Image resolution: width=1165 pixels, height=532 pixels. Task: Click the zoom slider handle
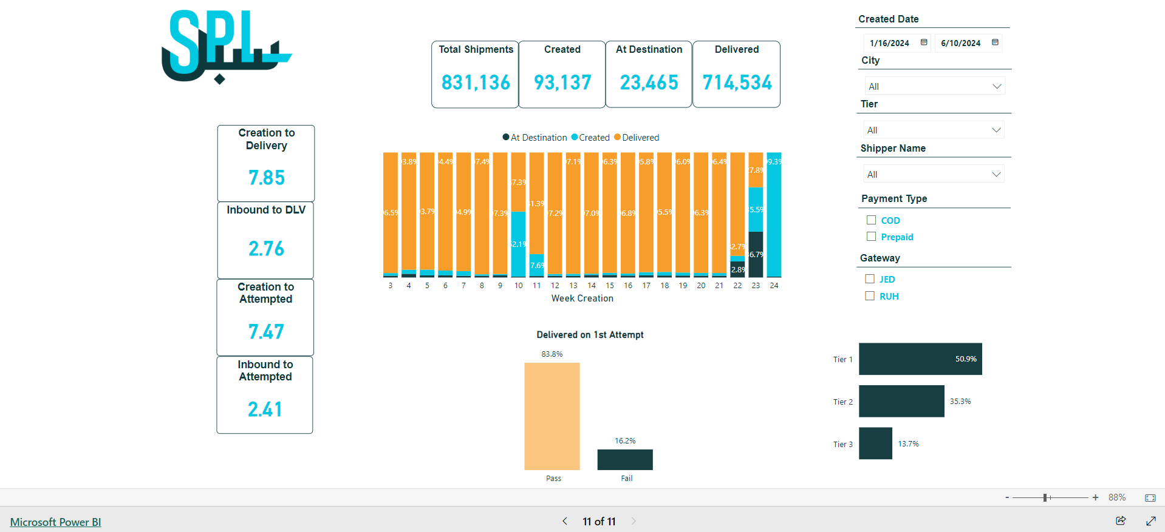1045,497
